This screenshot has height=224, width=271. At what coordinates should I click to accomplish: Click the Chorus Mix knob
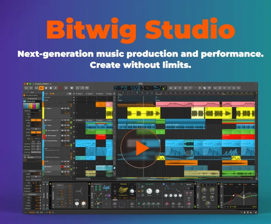(208, 203)
